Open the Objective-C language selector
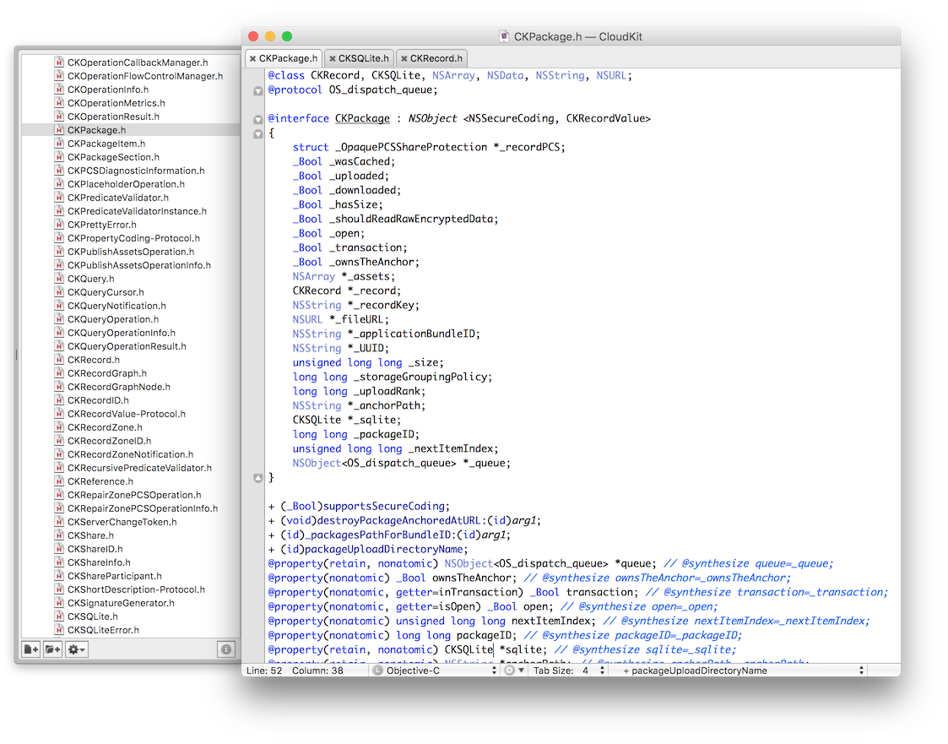Image resolution: width=948 pixels, height=744 pixels. (434, 671)
